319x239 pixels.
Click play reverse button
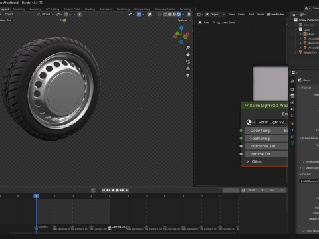tap(113, 190)
